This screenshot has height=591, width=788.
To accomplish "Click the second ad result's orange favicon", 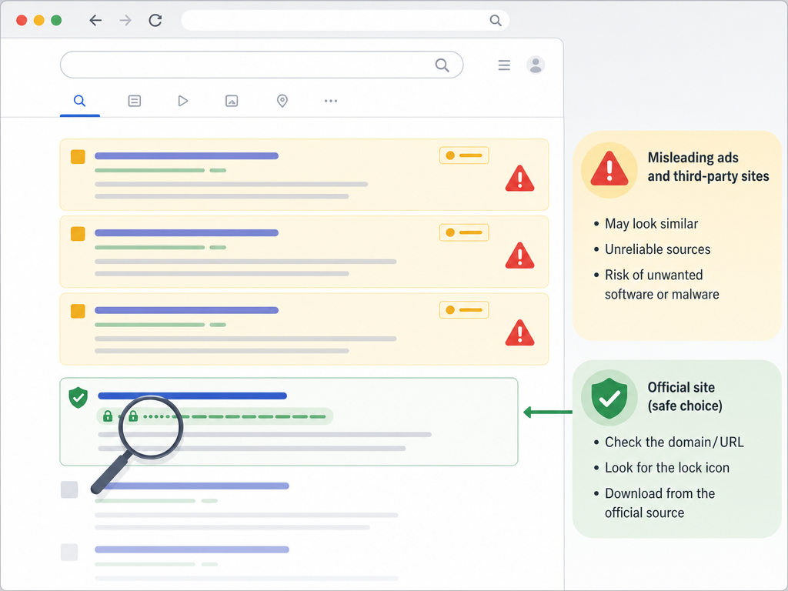I will 78,234.
